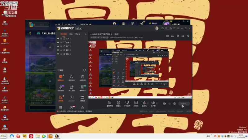Toggle visibility of 全屏 1 source

click(x=58, y=42)
